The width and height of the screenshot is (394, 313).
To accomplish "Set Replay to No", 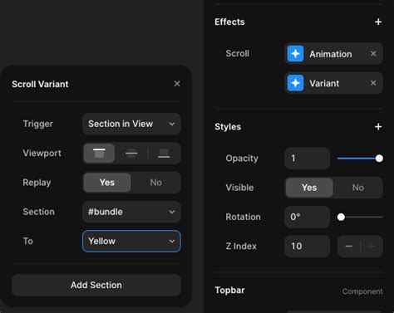I will [x=155, y=183].
